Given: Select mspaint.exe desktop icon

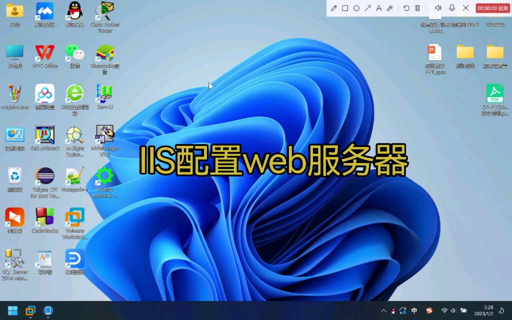Looking at the screenshot, I should coord(14,97).
